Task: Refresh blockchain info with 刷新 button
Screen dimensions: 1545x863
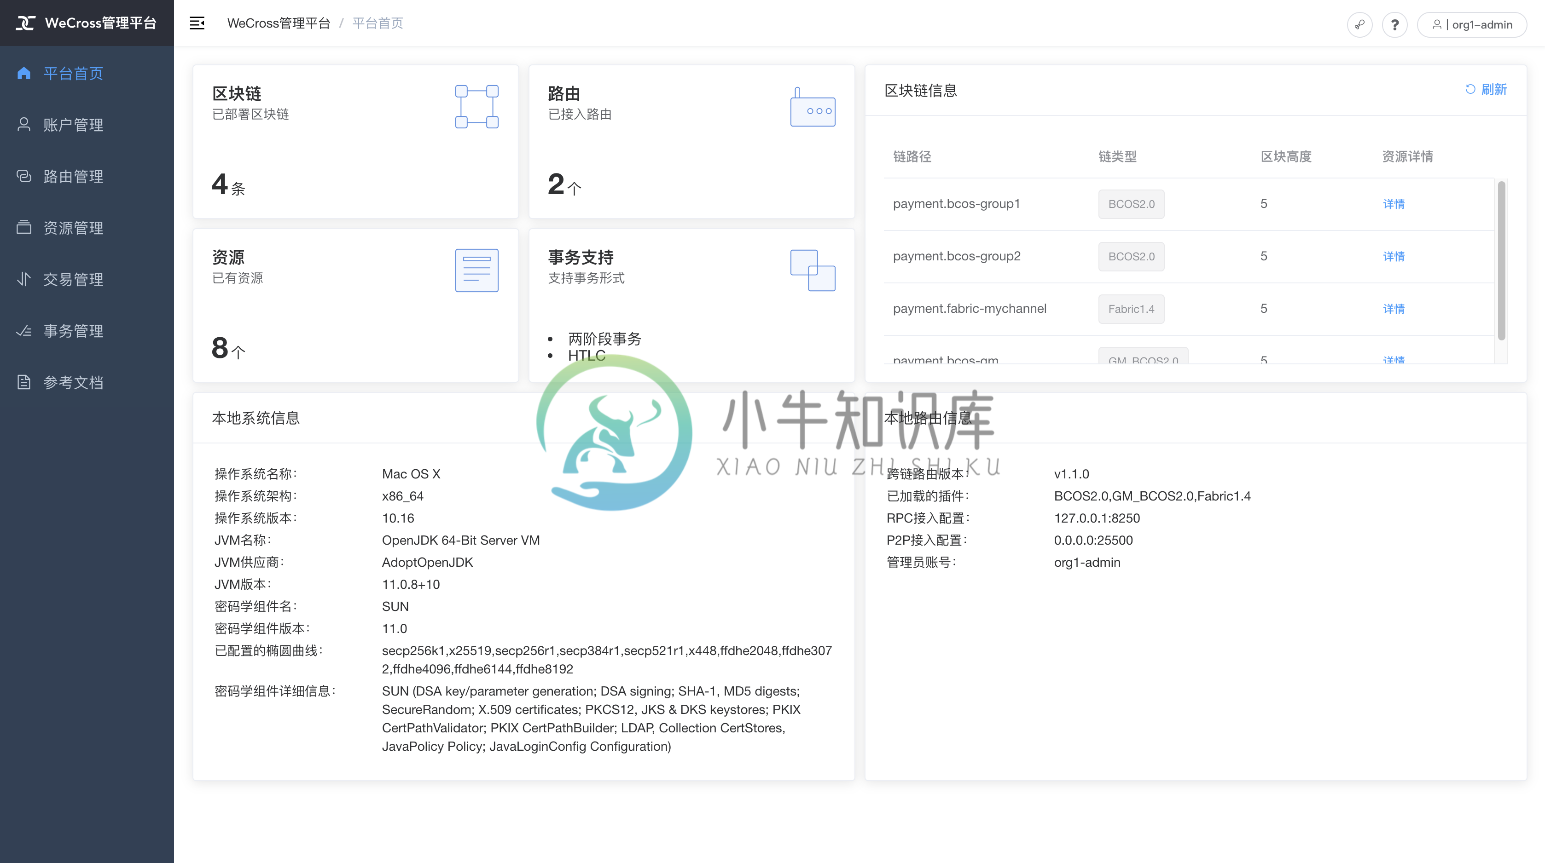Action: tap(1486, 89)
